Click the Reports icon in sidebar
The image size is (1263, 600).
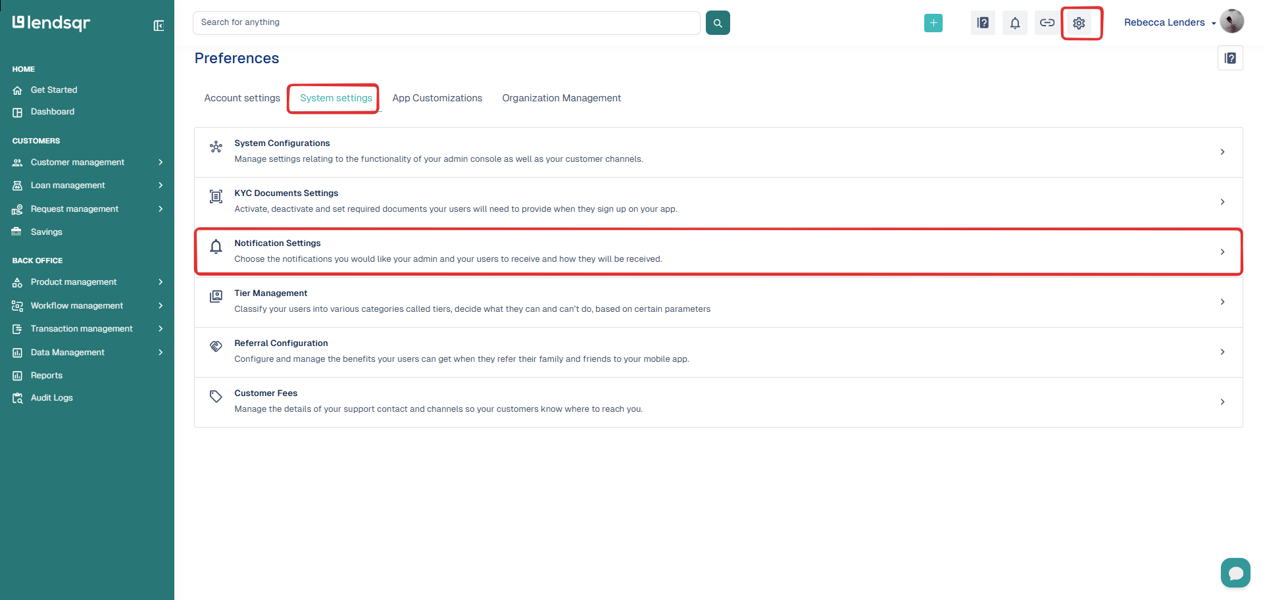tap(18, 376)
